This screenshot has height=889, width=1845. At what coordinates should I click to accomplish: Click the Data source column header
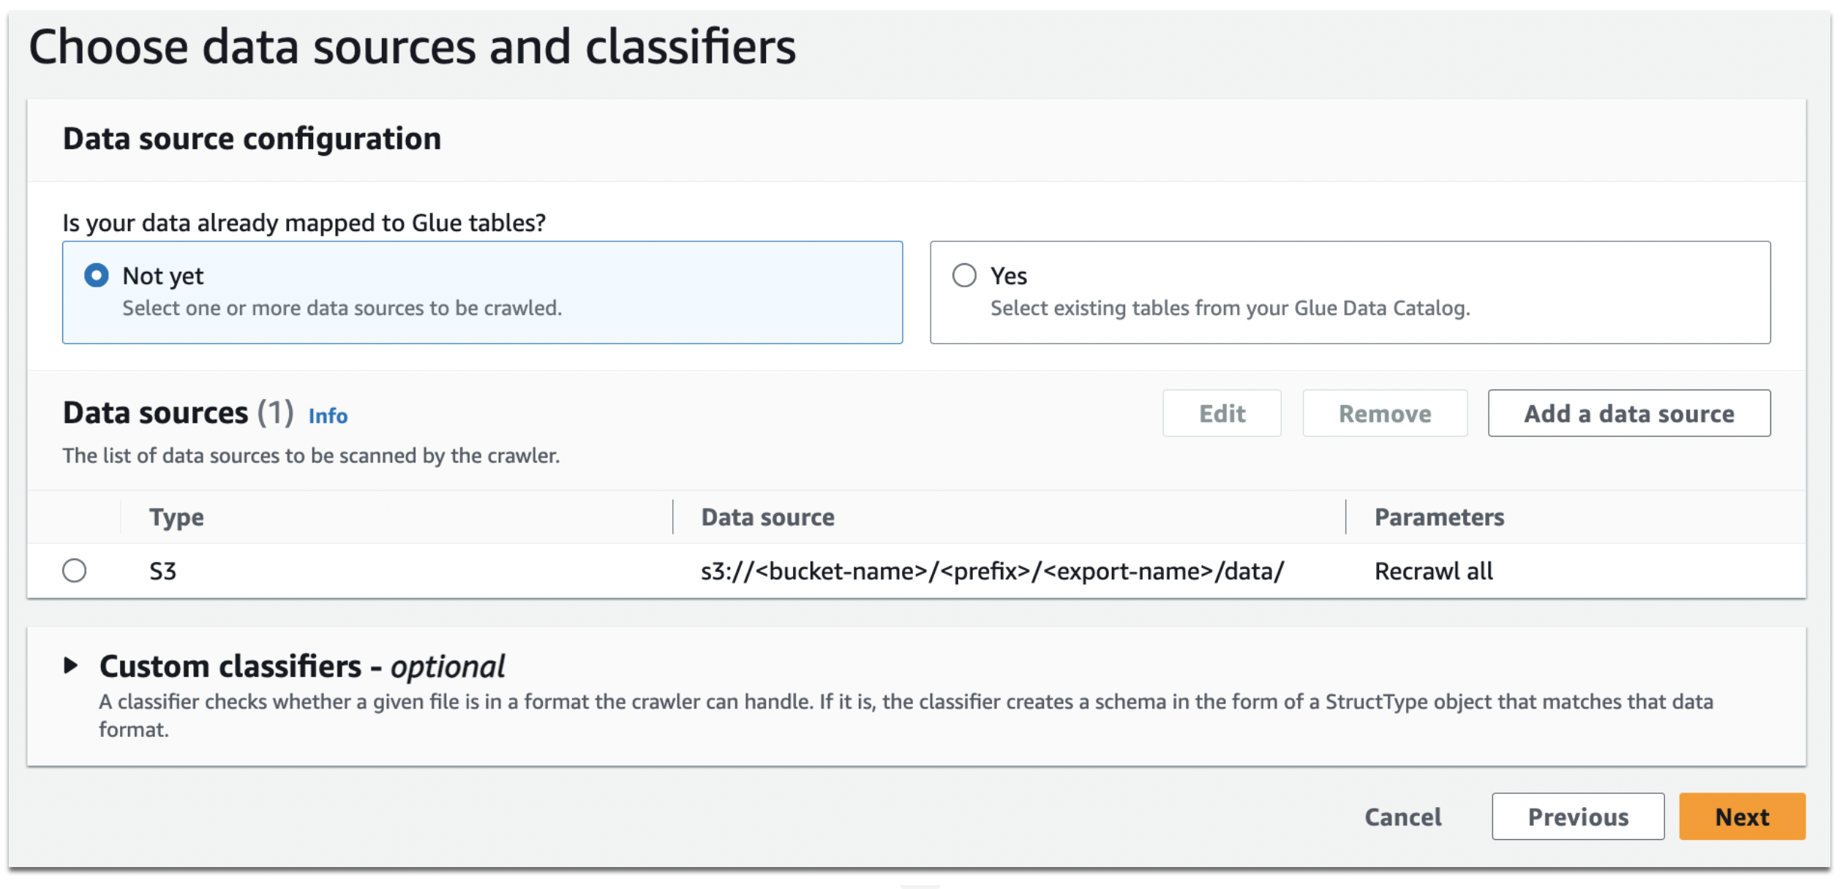click(767, 517)
